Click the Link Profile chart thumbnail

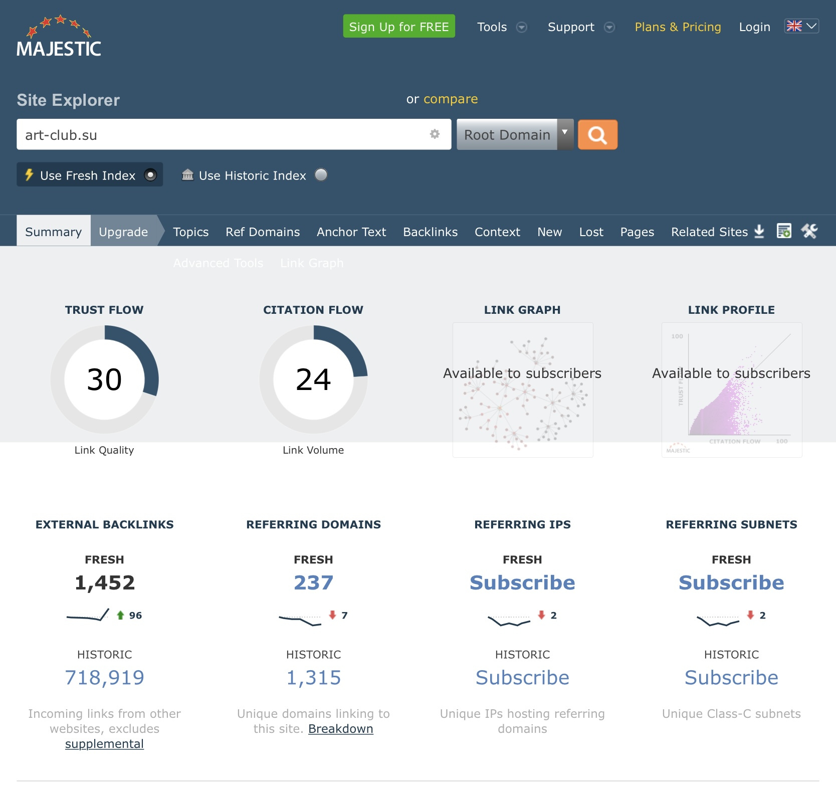tap(732, 389)
